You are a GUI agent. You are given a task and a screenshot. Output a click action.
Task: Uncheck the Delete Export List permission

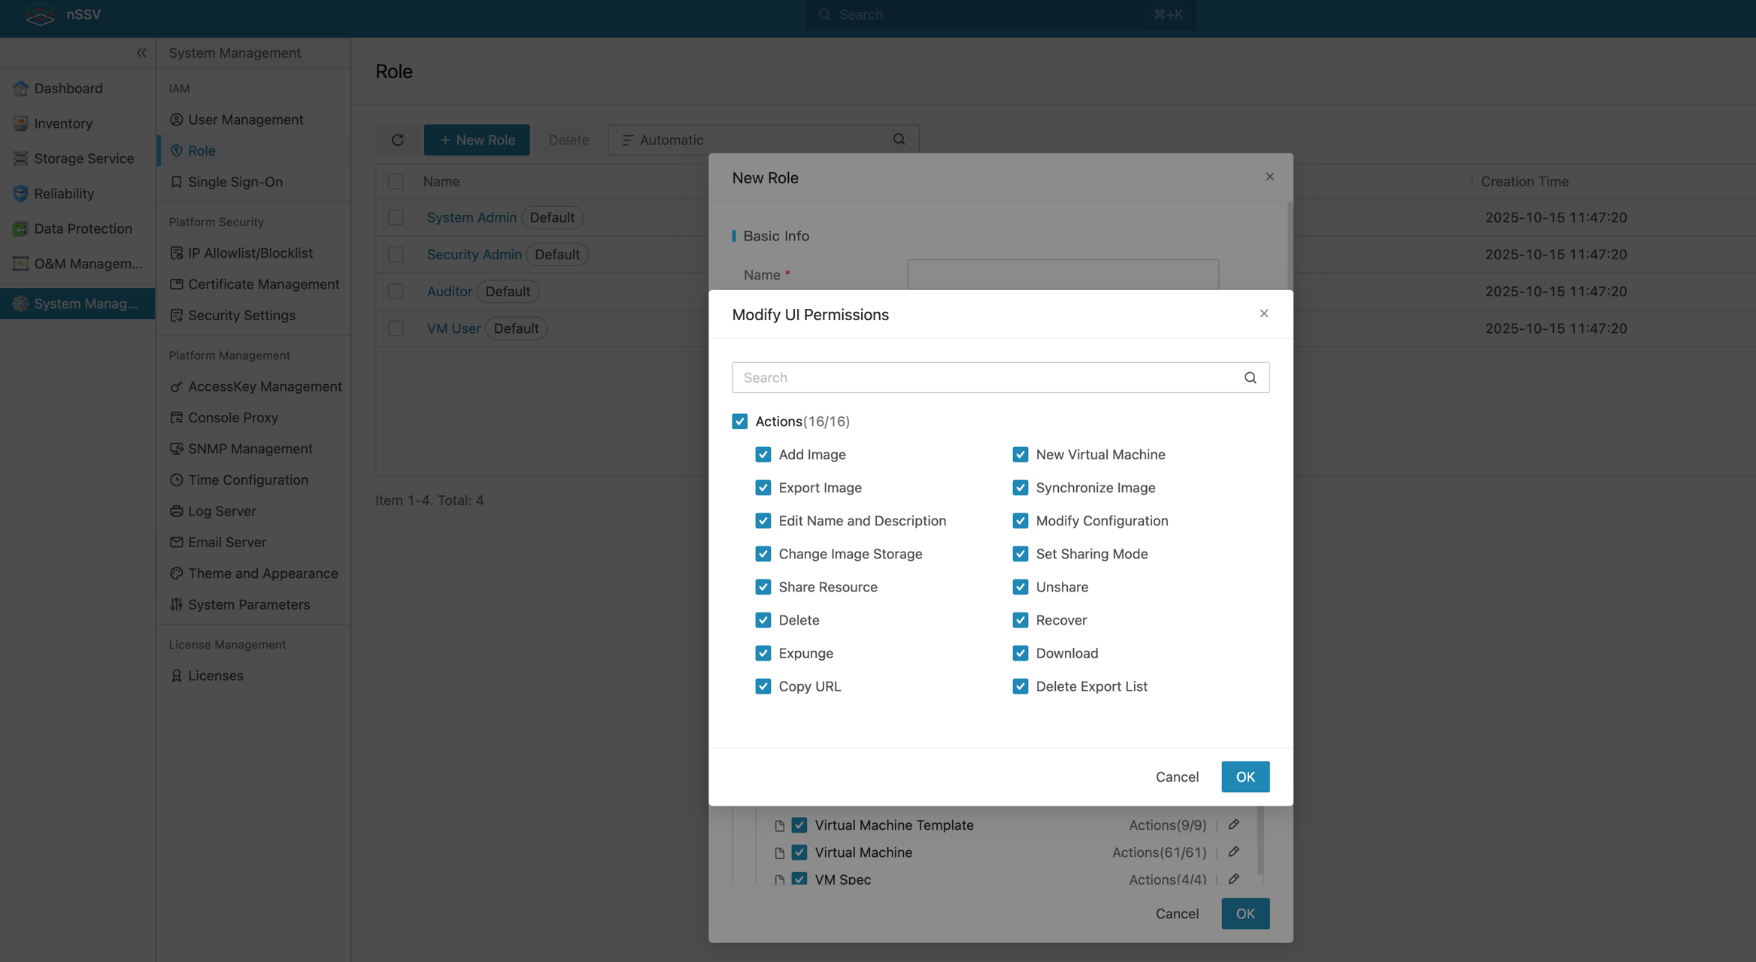(1020, 686)
